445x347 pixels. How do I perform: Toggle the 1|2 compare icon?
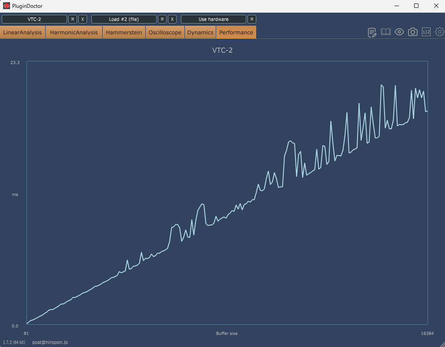426,32
